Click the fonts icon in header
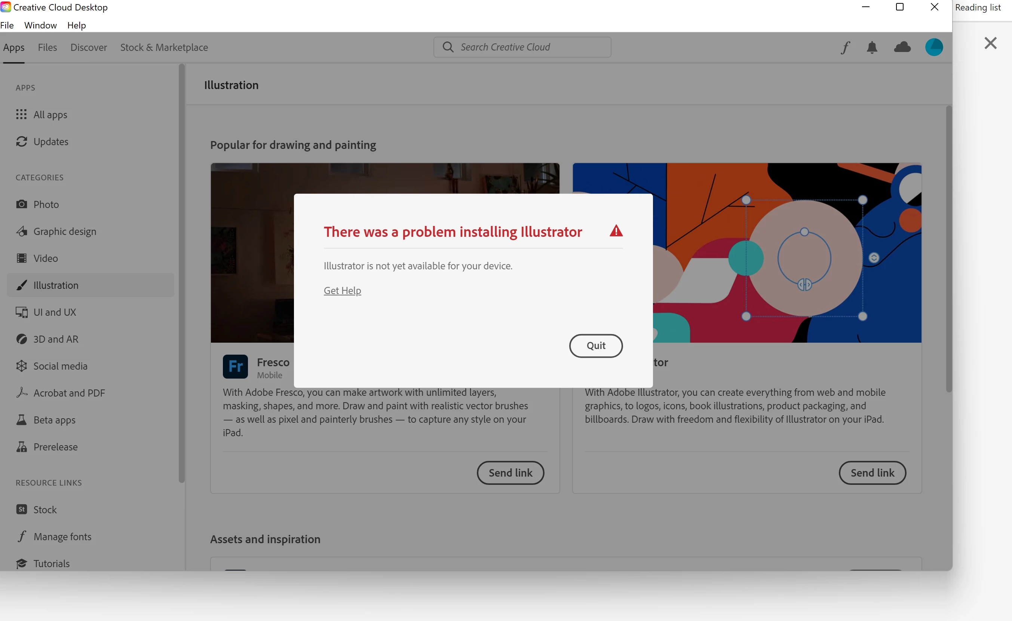This screenshot has height=621, width=1012. tap(845, 48)
